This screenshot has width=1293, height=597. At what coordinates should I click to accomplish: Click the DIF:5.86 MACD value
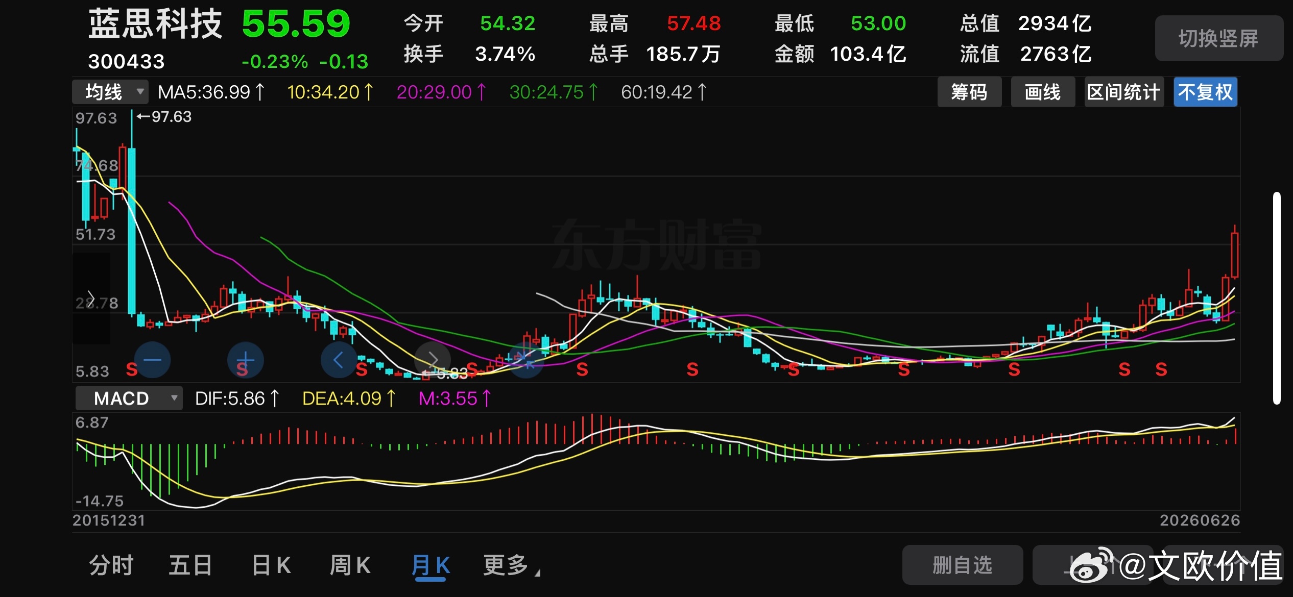(237, 399)
